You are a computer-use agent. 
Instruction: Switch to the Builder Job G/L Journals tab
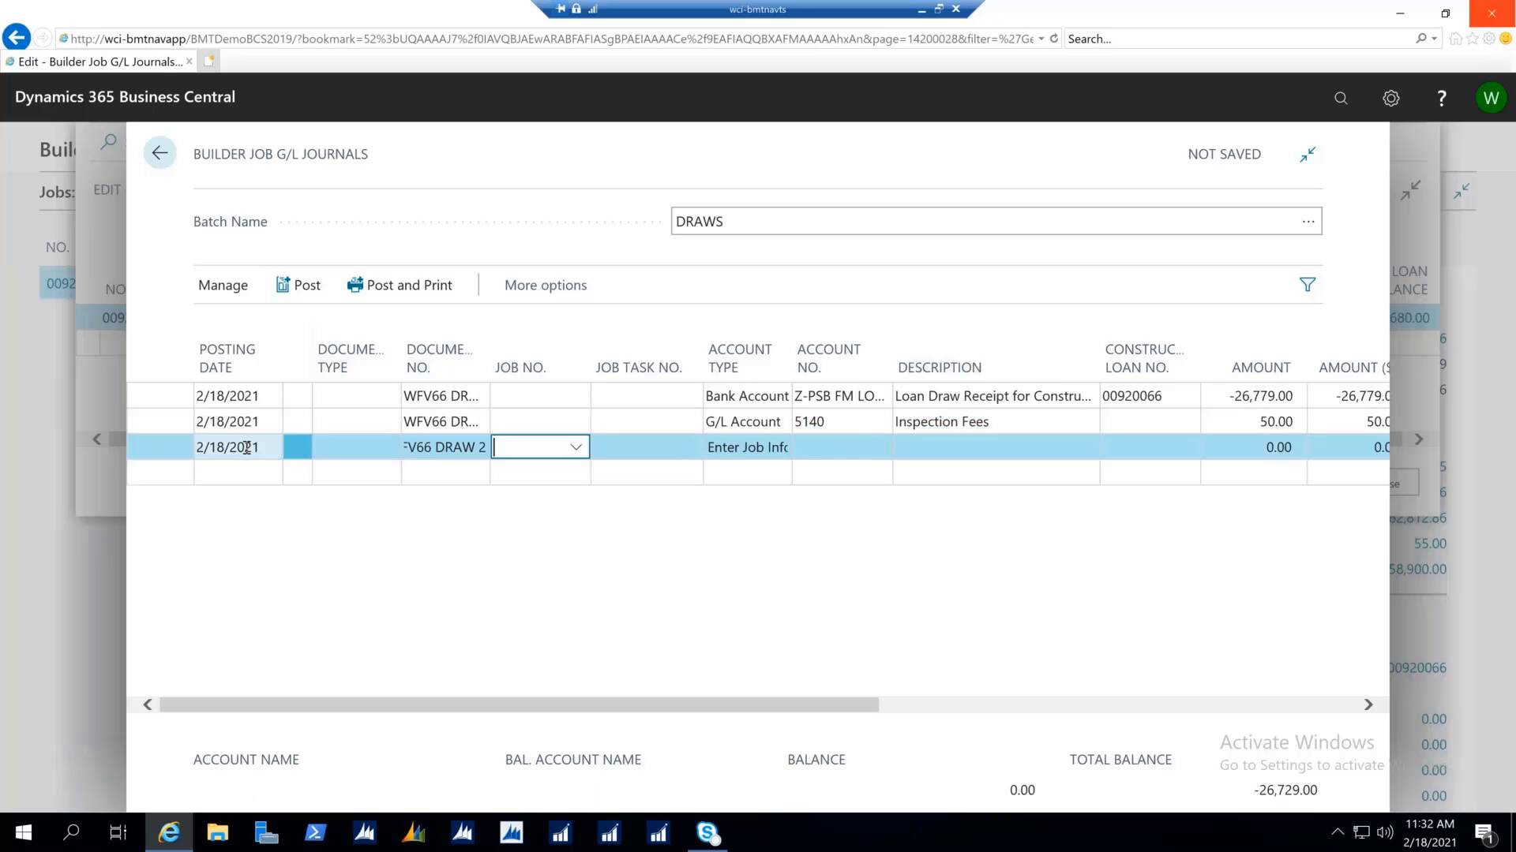point(95,62)
